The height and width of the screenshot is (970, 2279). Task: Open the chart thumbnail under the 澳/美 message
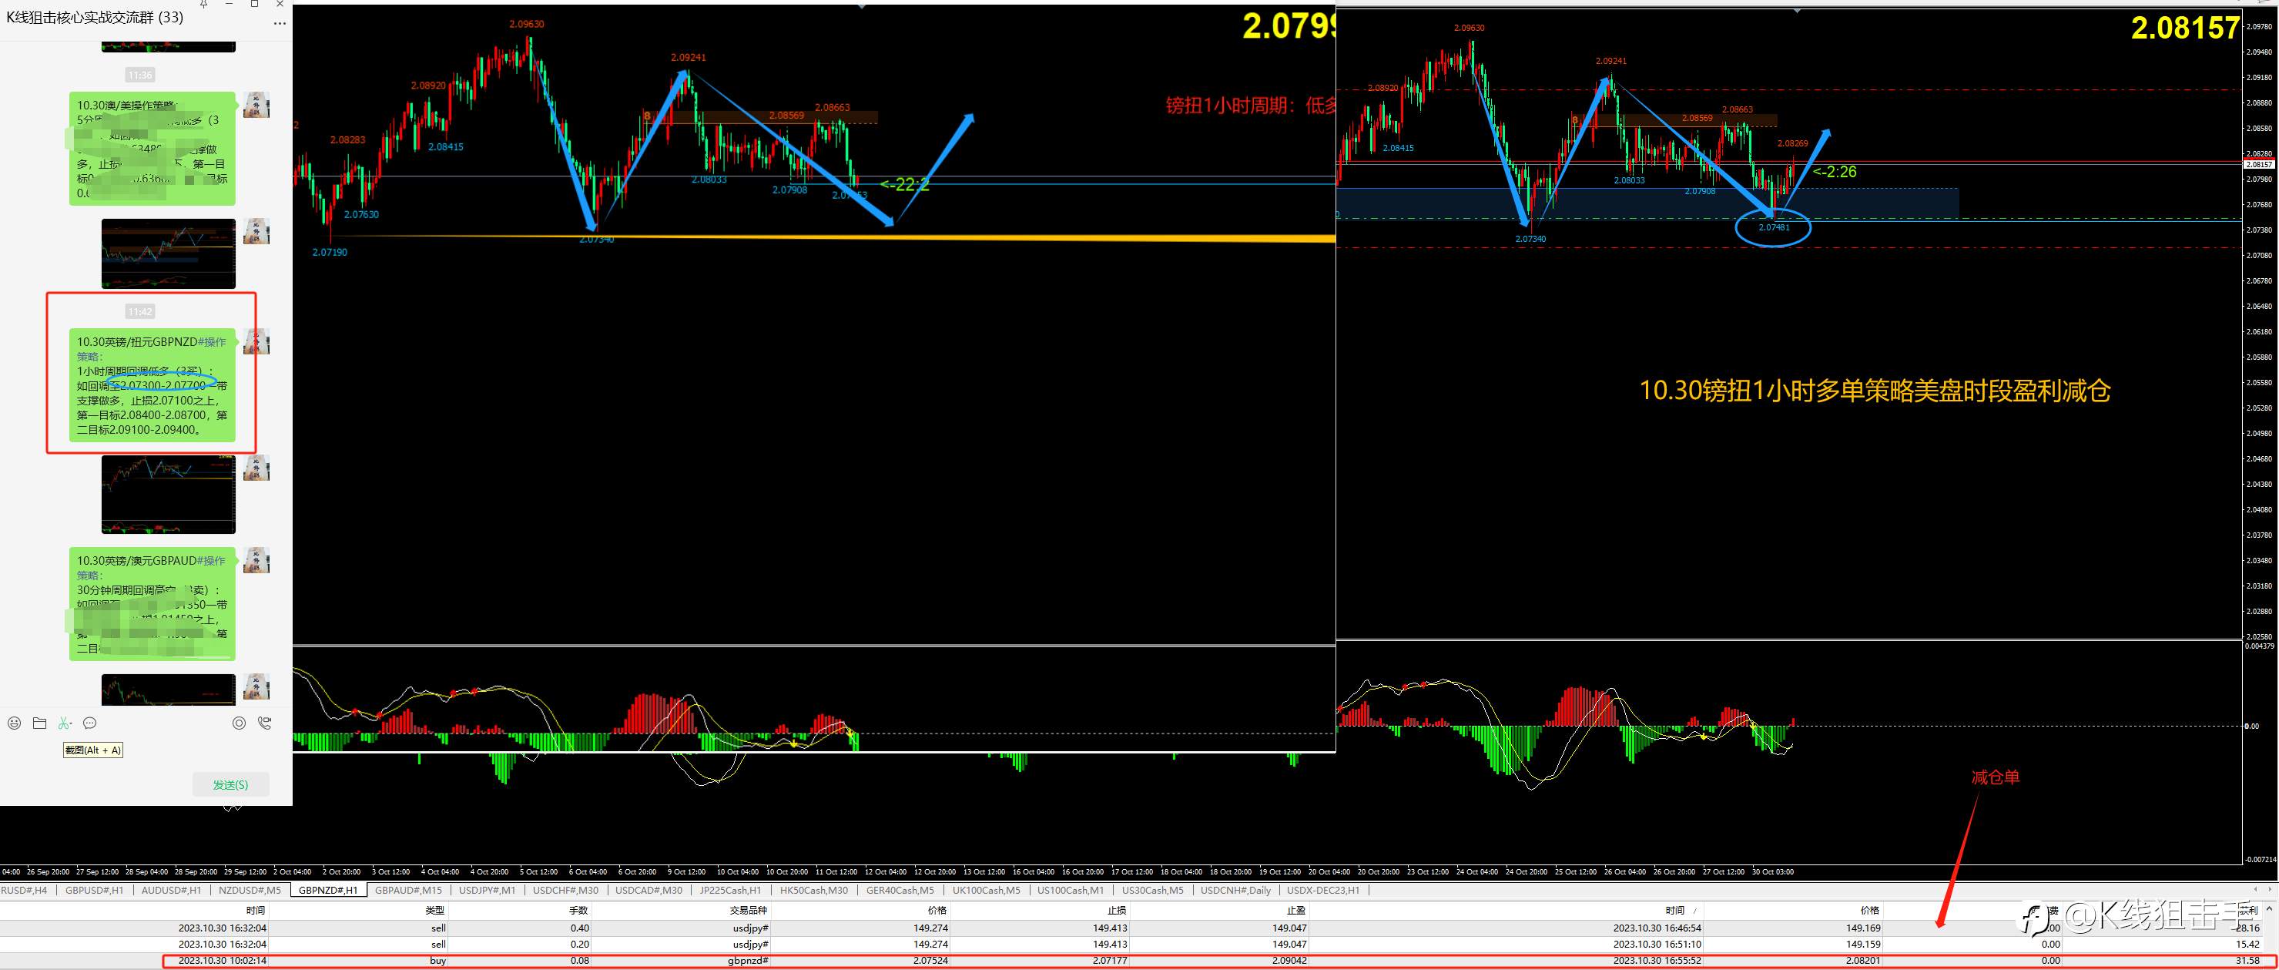(x=168, y=254)
